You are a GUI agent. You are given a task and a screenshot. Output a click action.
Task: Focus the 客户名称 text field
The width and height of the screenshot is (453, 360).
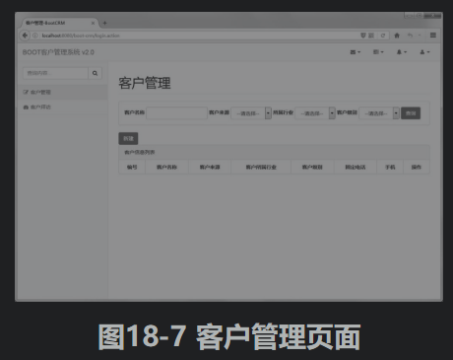coord(176,113)
